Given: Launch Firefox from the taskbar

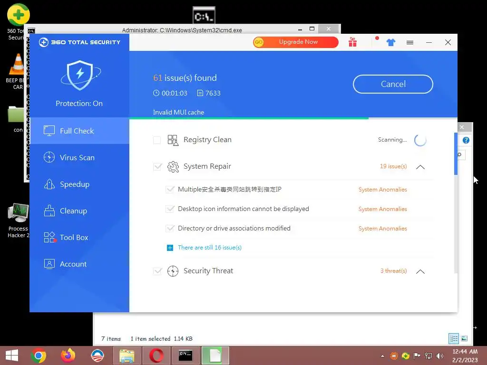Looking at the screenshot, I should [68, 355].
